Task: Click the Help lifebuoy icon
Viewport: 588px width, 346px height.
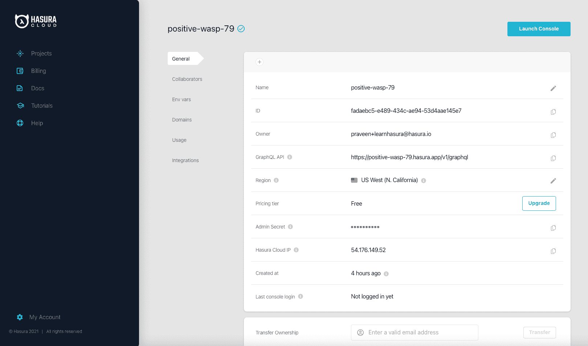Action: point(20,123)
